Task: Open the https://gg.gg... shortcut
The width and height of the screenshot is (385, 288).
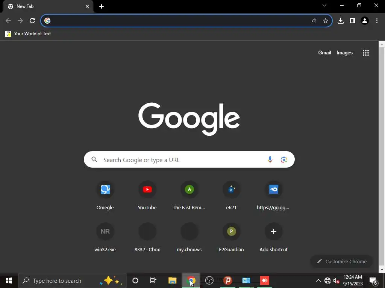Action: pos(273,196)
